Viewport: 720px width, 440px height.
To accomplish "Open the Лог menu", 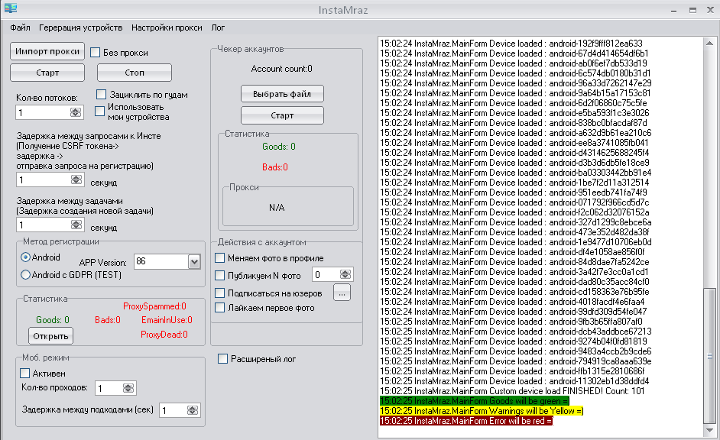I will (x=218, y=27).
